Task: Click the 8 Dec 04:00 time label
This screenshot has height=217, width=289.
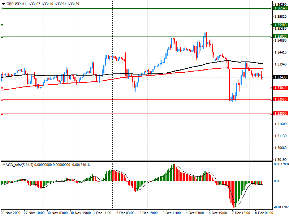Action: [264, 213]
